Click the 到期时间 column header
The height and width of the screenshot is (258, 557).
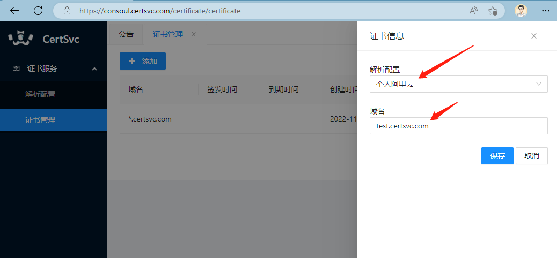coord(283,90)
